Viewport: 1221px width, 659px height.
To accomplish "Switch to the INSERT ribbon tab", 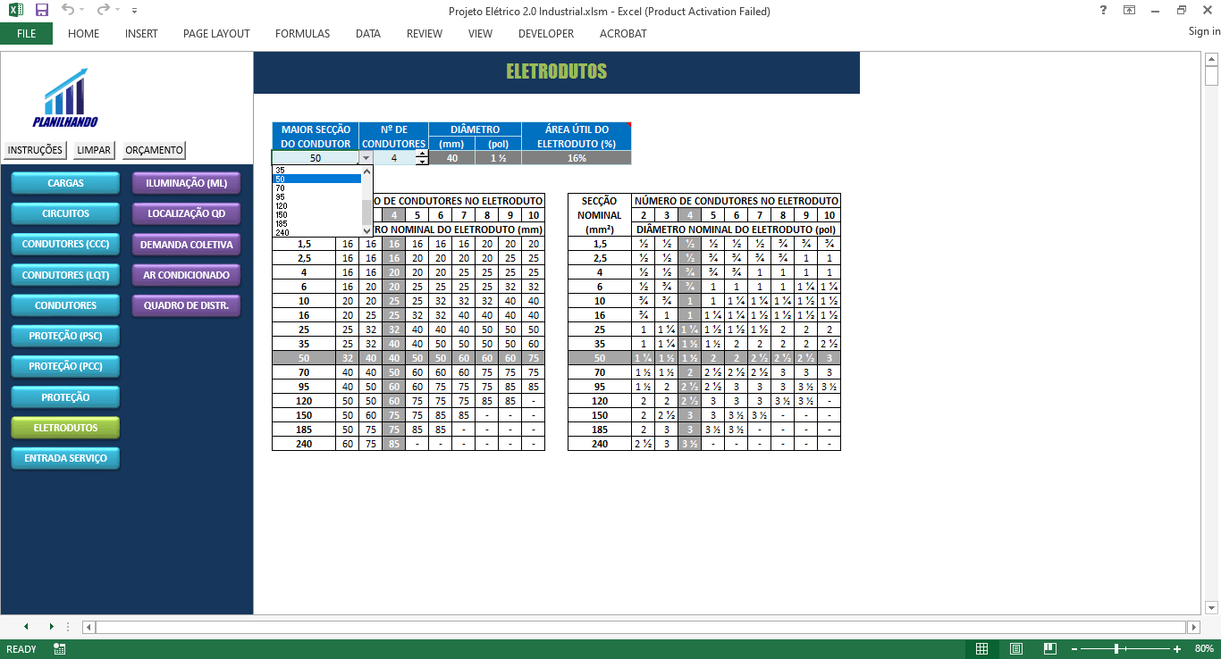I will click(x=141, y=34).
